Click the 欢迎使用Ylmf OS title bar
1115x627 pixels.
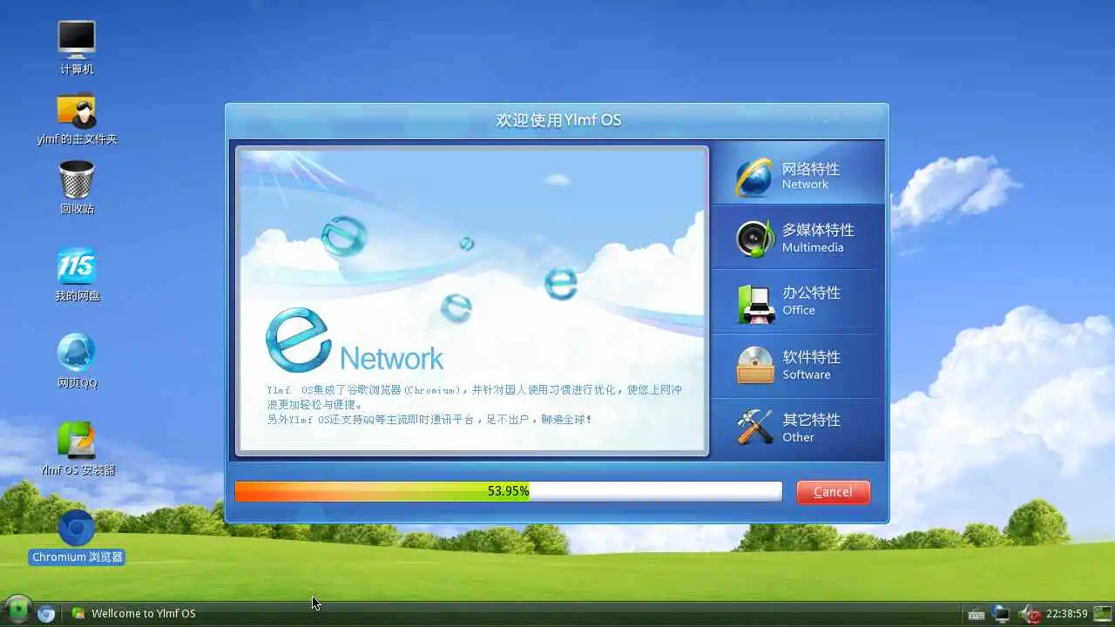tap(557, 120)
